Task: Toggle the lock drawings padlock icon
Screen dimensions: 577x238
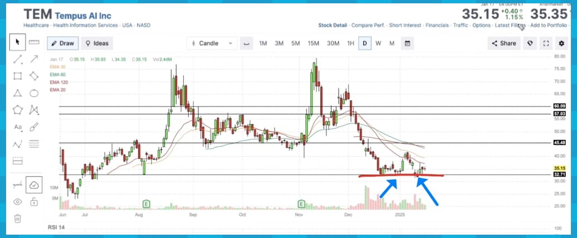Action: [x=34, y=202]
